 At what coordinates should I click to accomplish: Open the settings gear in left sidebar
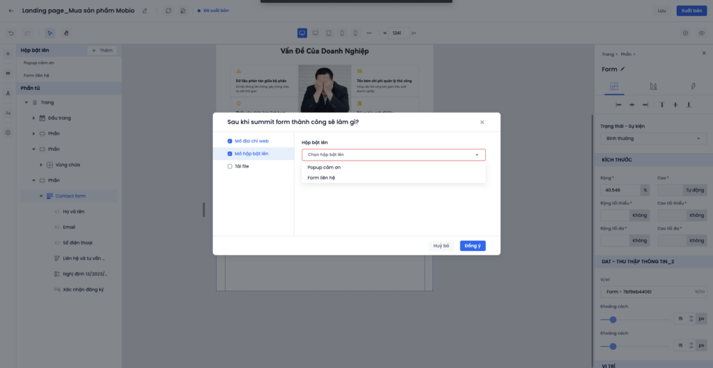pyautogui.click(x=8, y=132)
